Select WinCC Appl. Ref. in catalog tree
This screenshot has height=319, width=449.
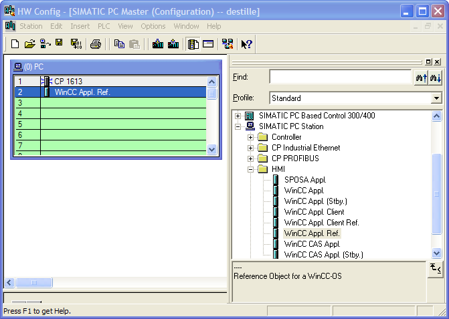312,233
